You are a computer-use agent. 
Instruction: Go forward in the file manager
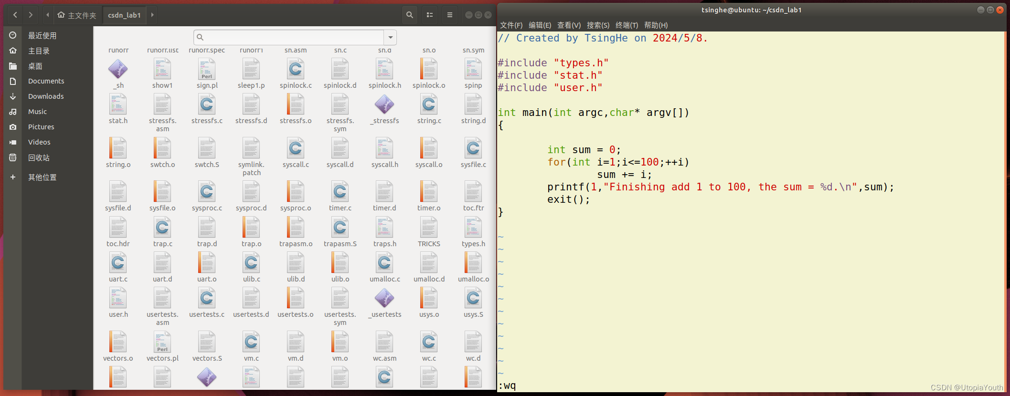[31, 15]
